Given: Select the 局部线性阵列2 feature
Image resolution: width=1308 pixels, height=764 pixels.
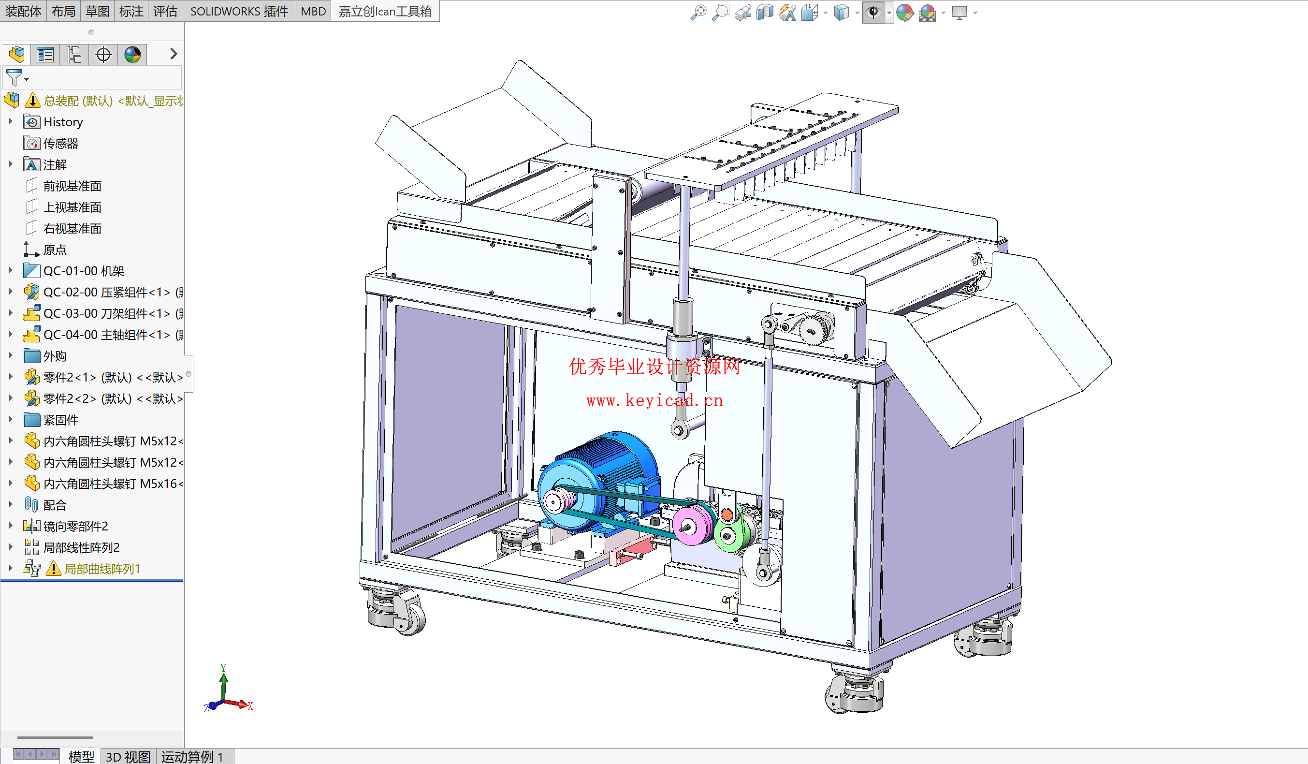Looking at the screenshot, I should click(x=71, y=547).
